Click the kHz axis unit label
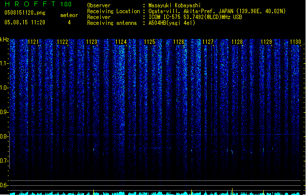 pyautogui.click(x=4, y=39)
